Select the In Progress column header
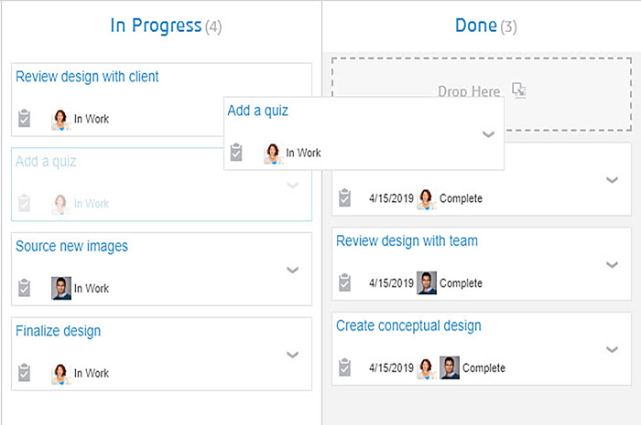 click(156, 26)
